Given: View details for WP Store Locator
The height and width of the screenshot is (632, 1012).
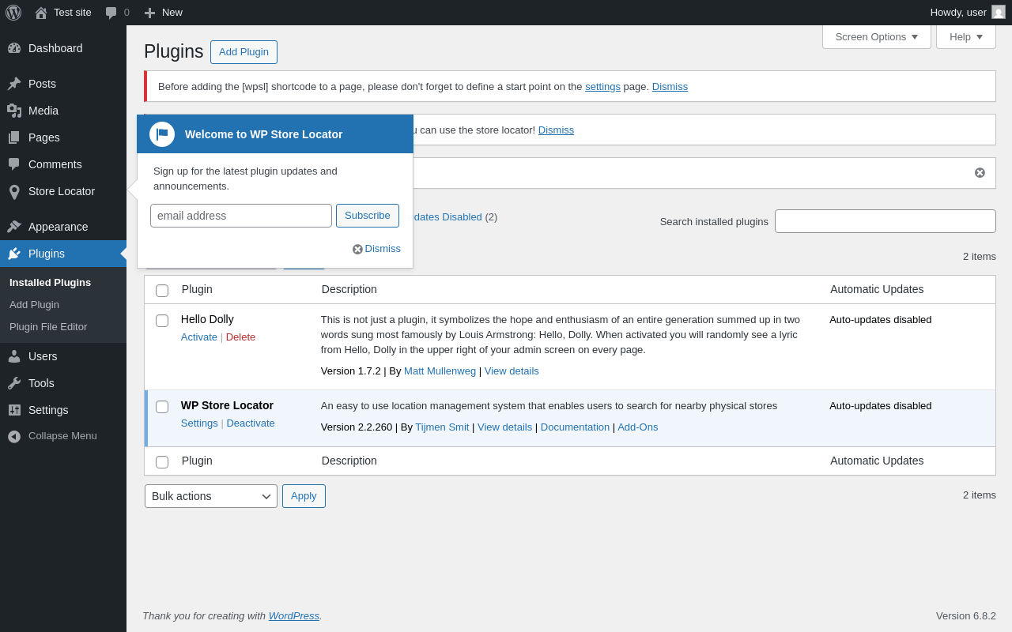Looking at the screenshot, I should tap(504, 427).
